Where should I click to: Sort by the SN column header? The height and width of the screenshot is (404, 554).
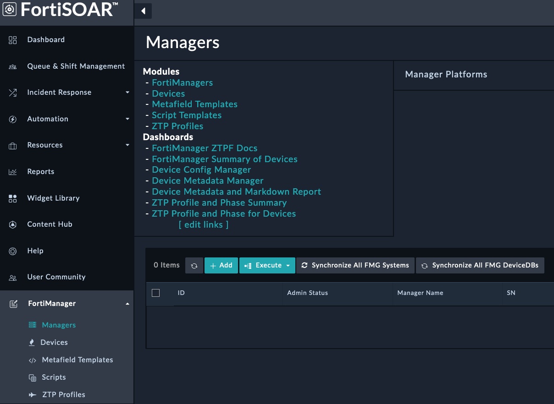point(511,293)
